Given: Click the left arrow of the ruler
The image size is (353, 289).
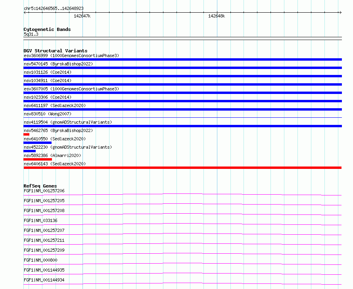Looking at the screenshot, I should click(25, 12).
